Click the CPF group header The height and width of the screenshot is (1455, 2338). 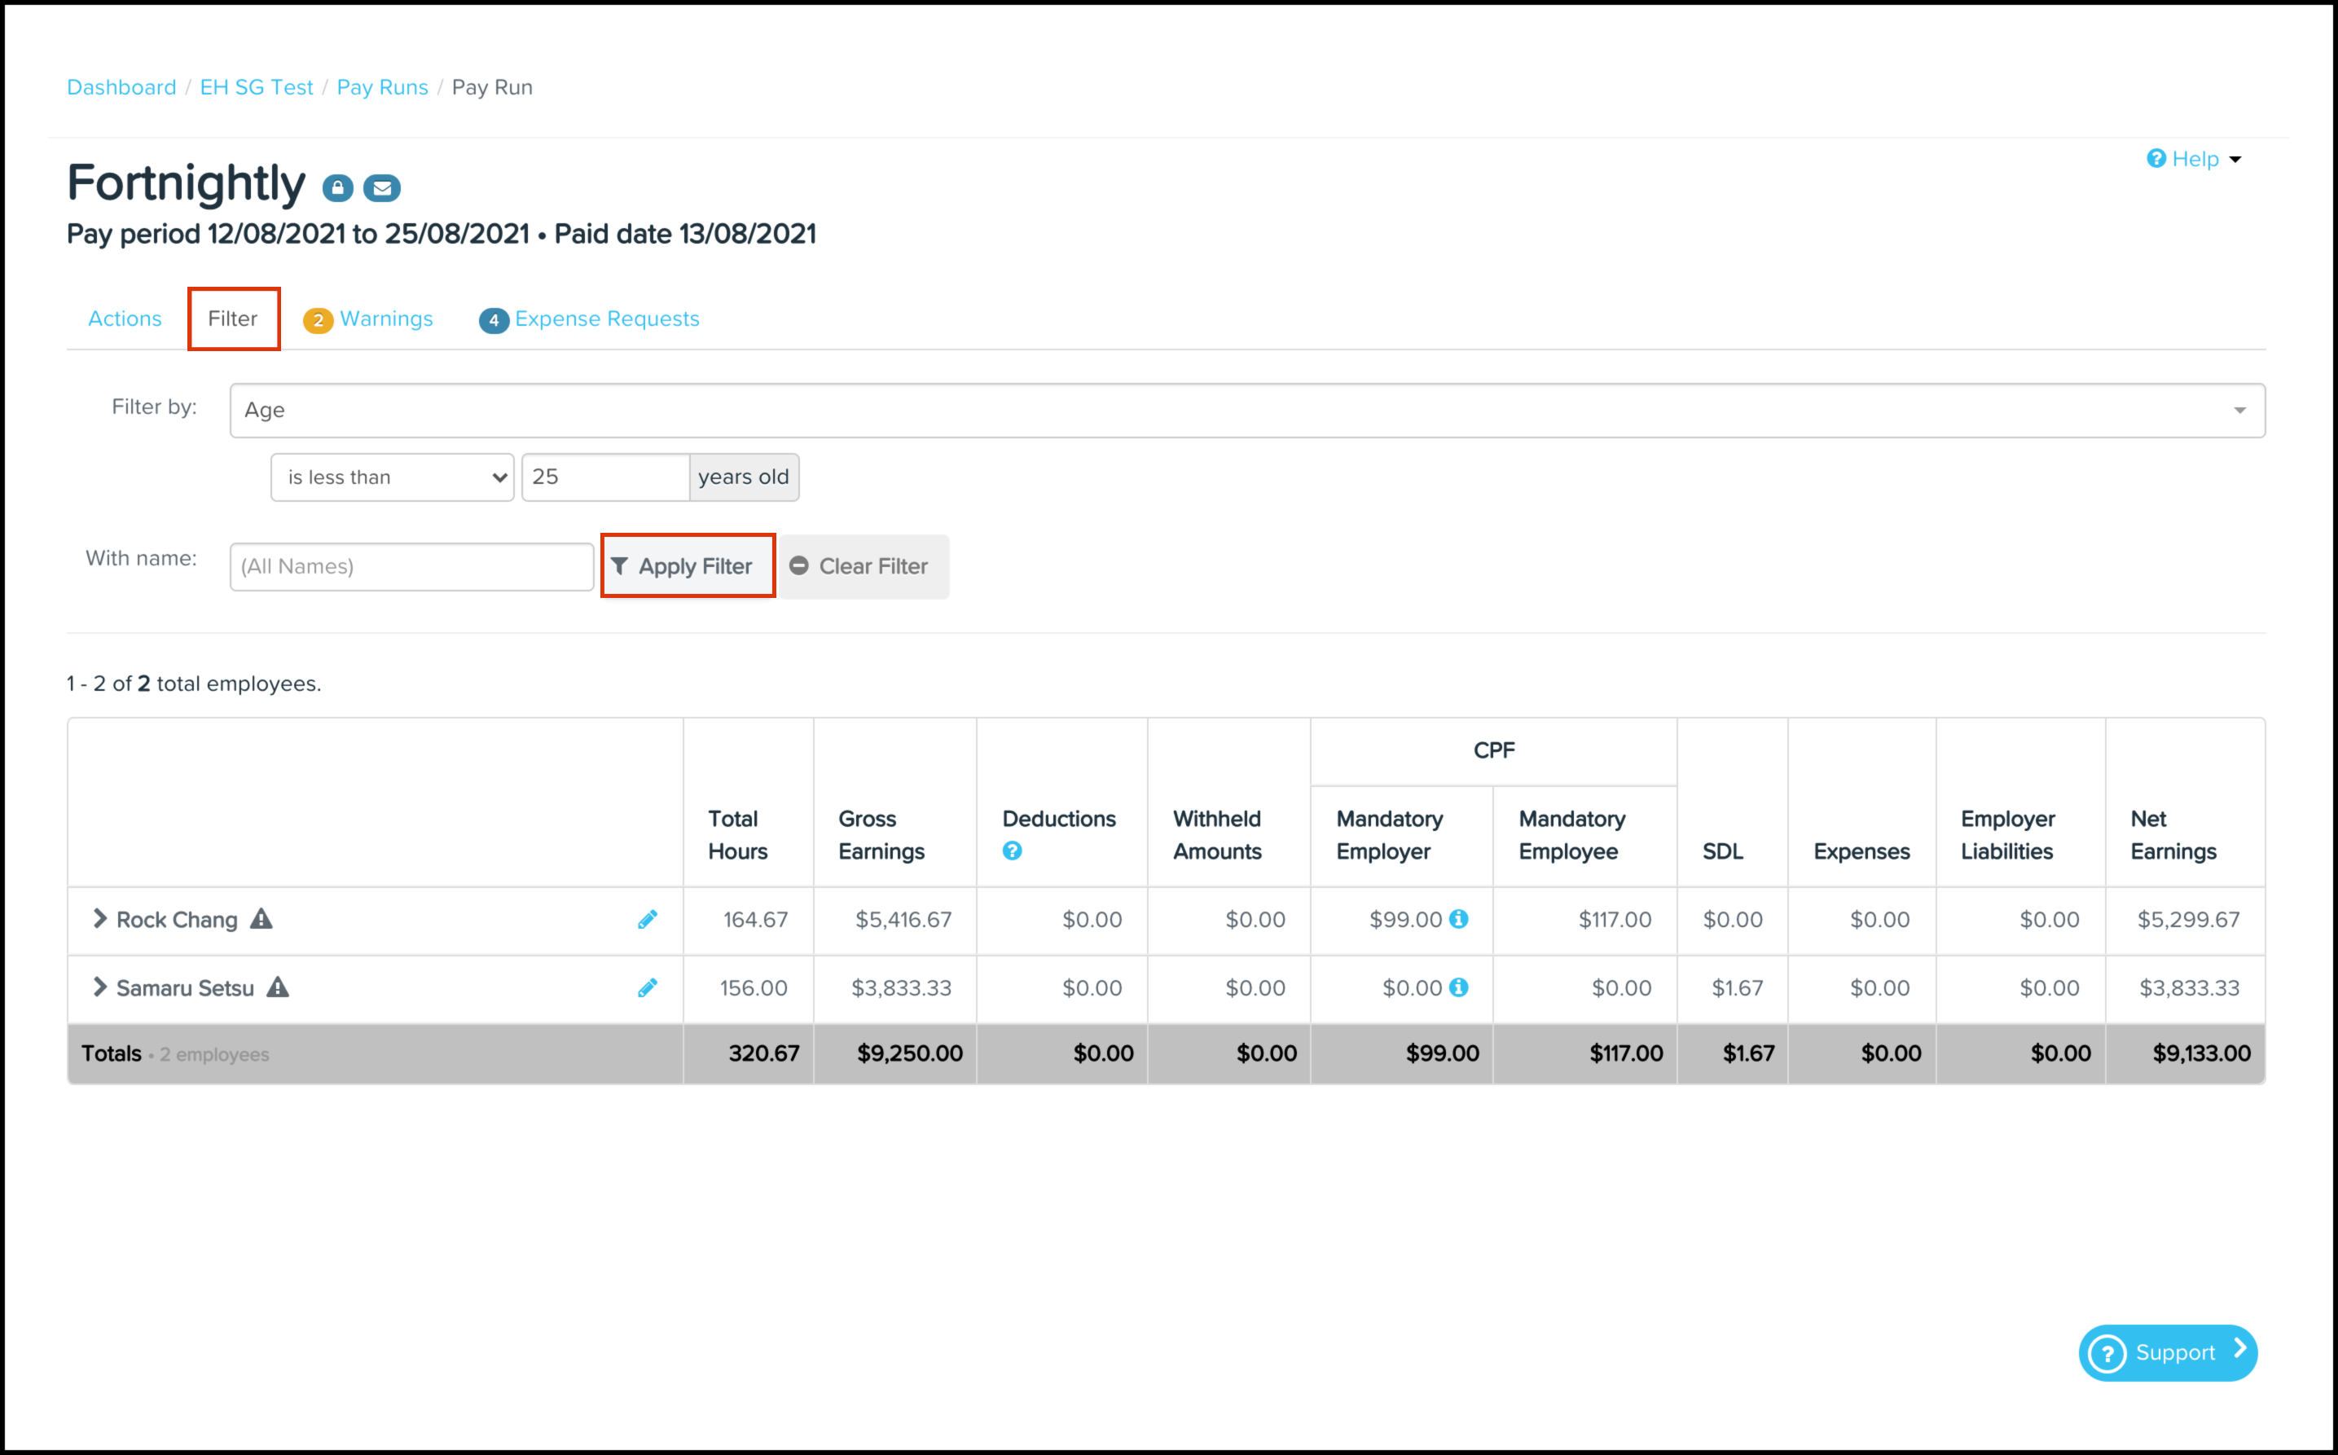pyautogui.click(x=1493, y=750)
